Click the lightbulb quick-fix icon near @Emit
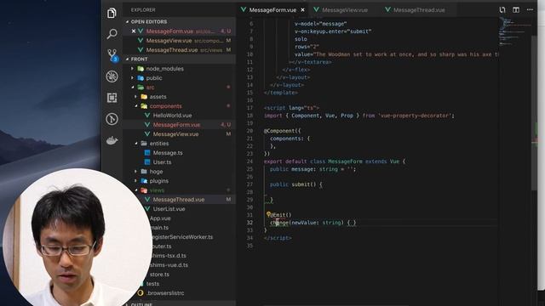 (x=268, y=214)
